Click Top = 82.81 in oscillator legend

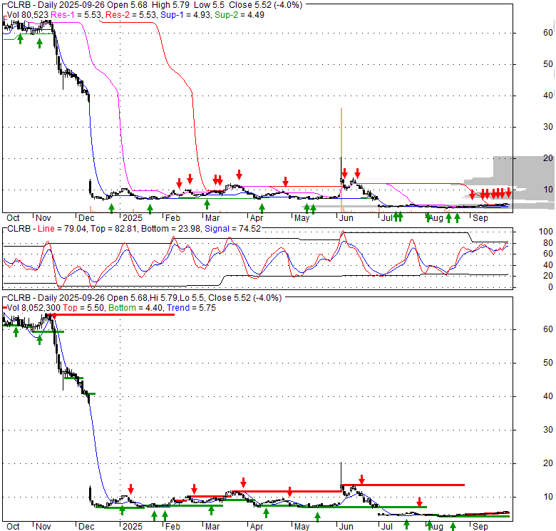(x=114, y=229)
